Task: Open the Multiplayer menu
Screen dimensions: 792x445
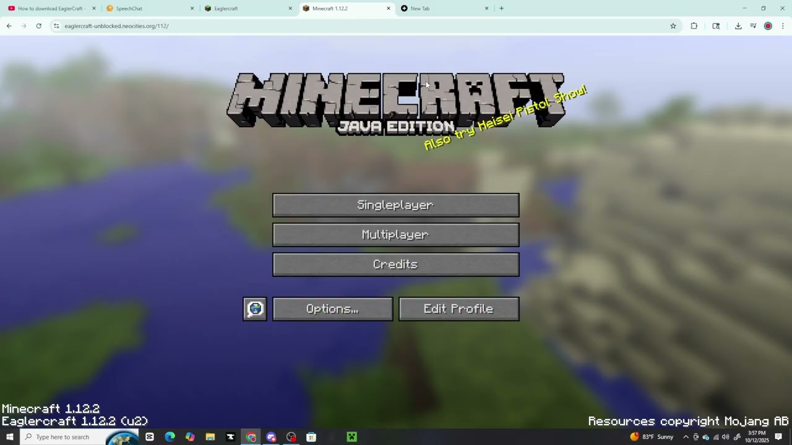Action: point(396,235)
